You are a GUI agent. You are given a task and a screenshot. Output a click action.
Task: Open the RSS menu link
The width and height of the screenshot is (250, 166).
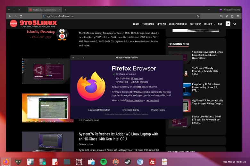coord(220,24)
